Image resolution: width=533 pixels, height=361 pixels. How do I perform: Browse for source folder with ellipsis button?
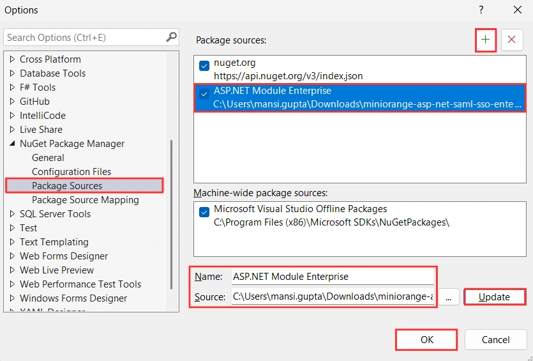449,297
